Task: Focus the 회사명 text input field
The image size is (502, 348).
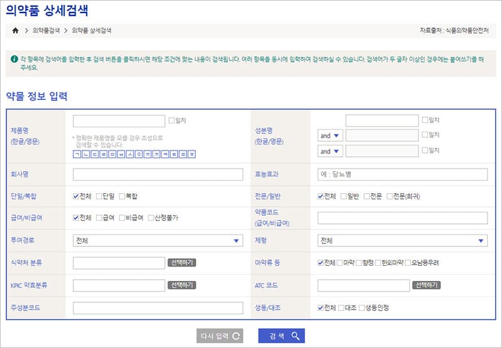Action: (158, 175)
